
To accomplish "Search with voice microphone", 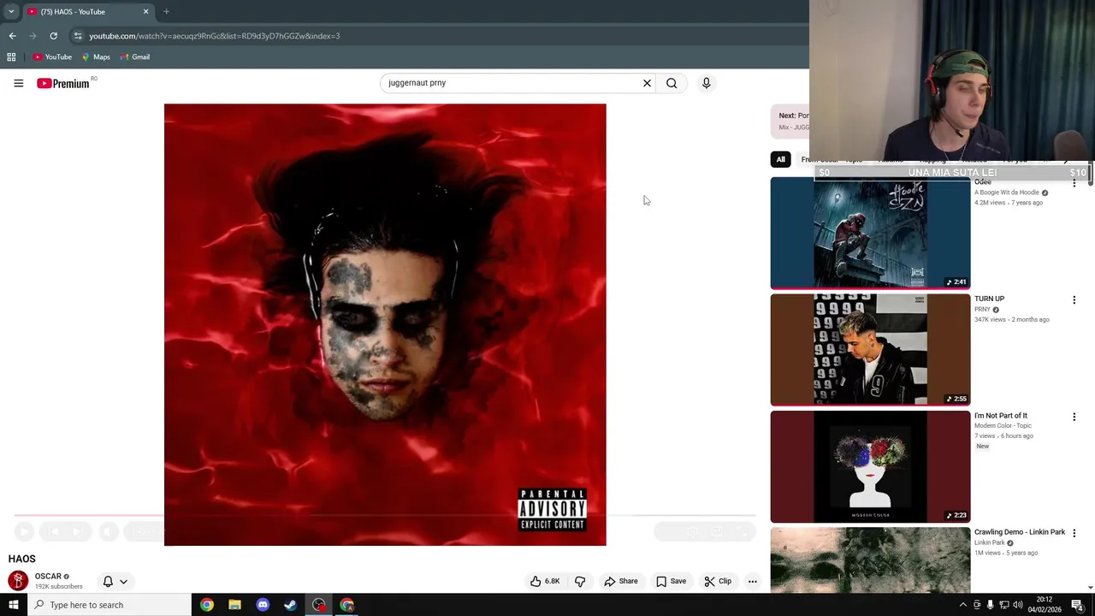I will pyautogui.click(x=706, y=83).
